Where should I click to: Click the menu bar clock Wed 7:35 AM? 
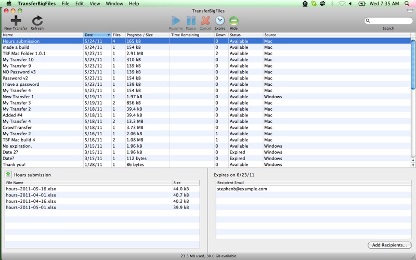pos(384,4)
